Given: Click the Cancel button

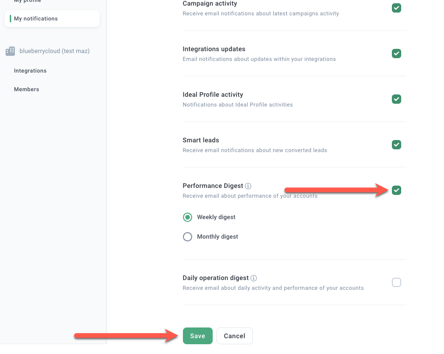Looking at the screenshot, I should click(x=234, y=336).
